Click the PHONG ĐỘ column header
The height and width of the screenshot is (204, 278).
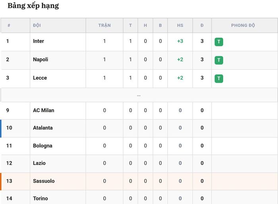click(x=243, y=25)
